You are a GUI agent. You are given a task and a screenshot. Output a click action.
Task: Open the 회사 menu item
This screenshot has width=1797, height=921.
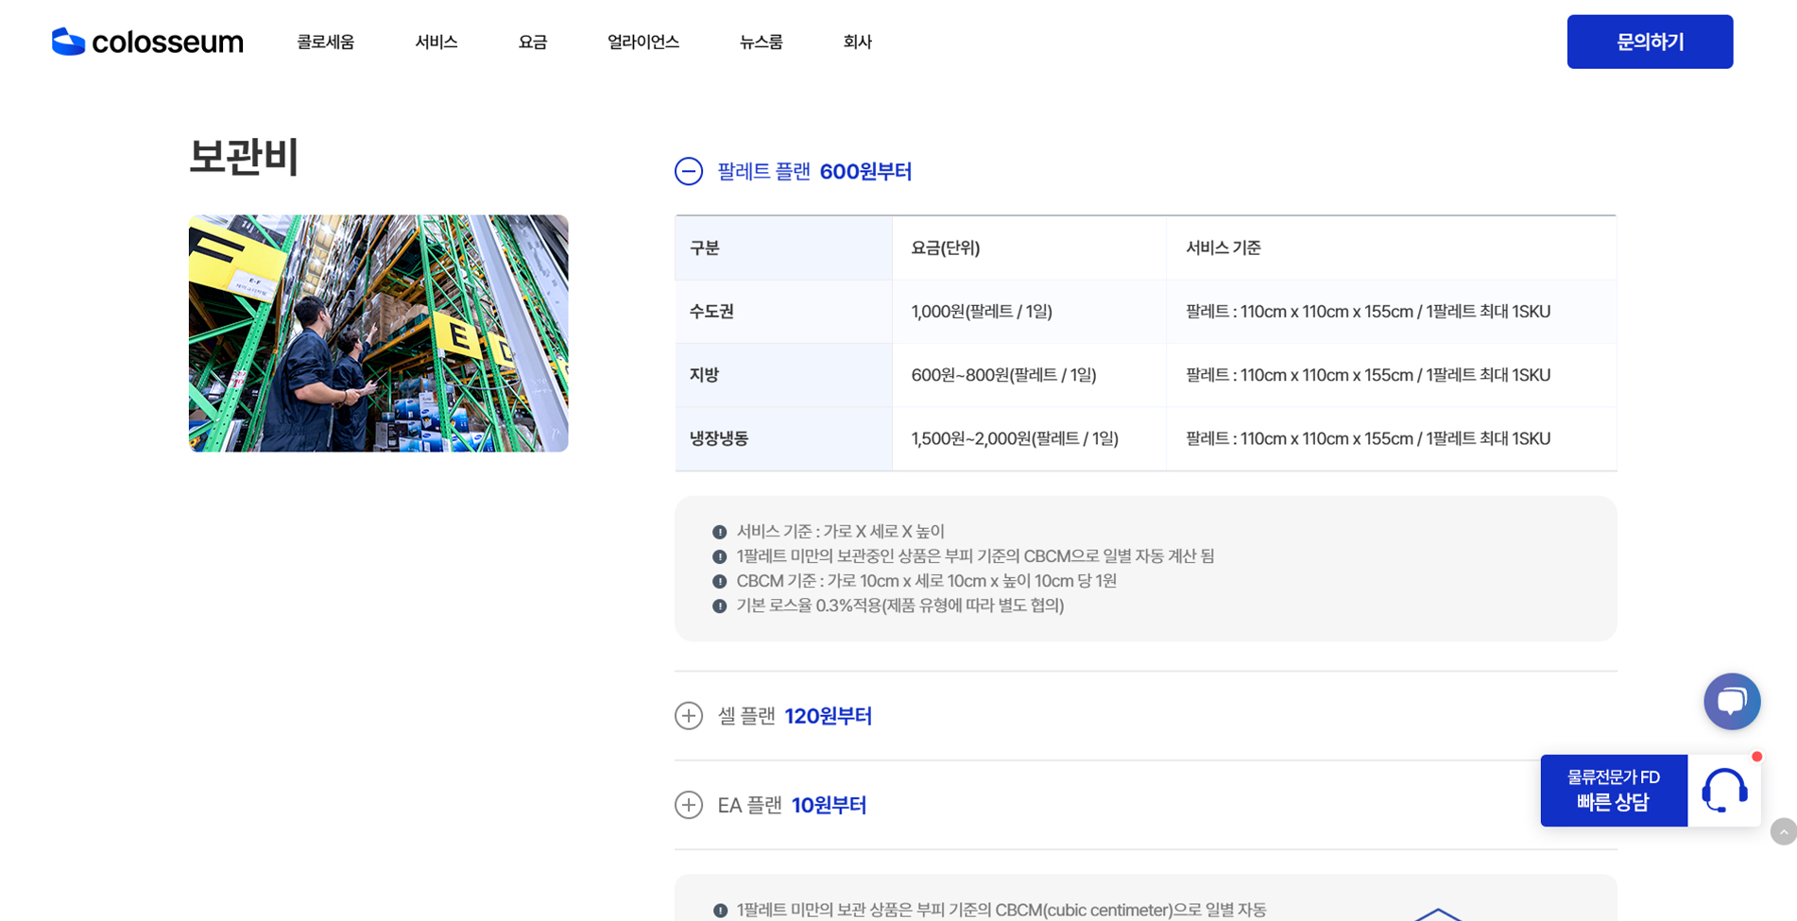pos(857,42)
